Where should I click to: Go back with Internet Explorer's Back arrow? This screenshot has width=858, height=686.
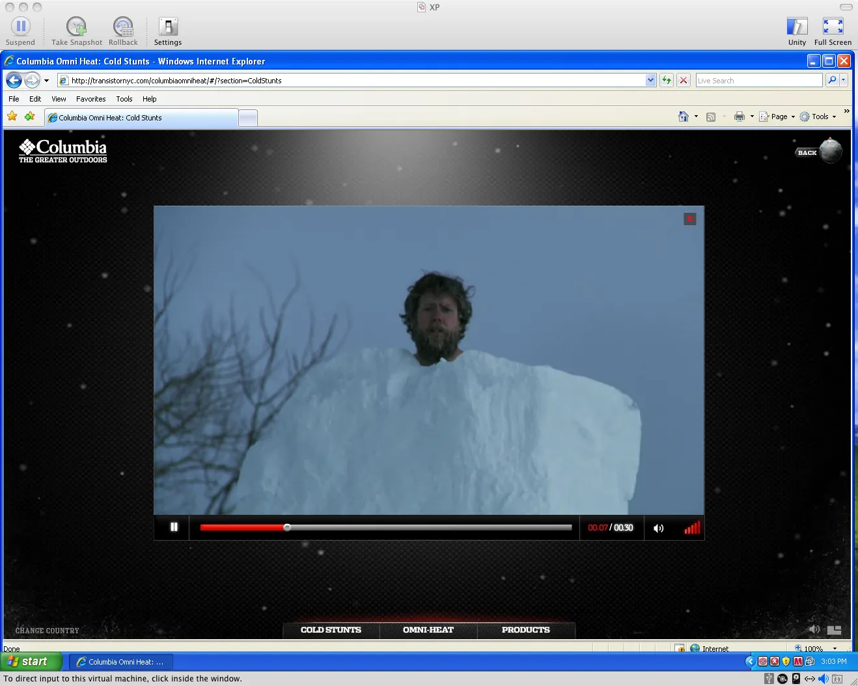[14, 80]
